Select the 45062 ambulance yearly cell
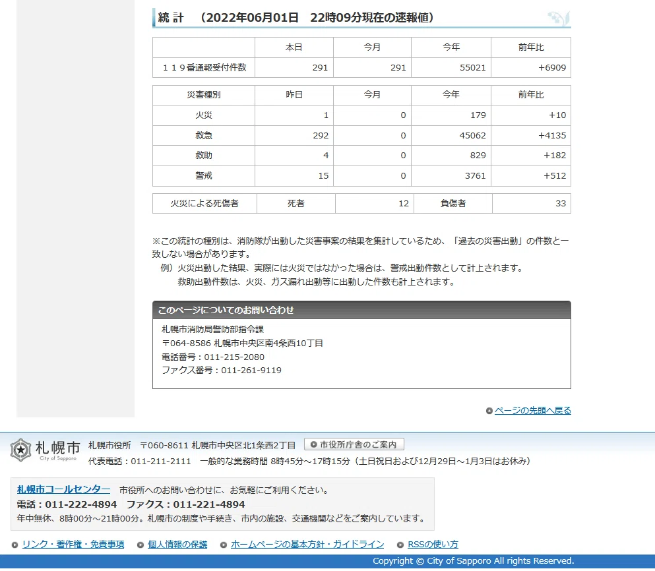This screenshot has height=571, width=655. pos(451,135)
